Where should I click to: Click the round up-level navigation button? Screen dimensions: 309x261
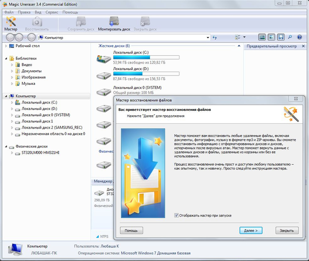pos(31,37)
